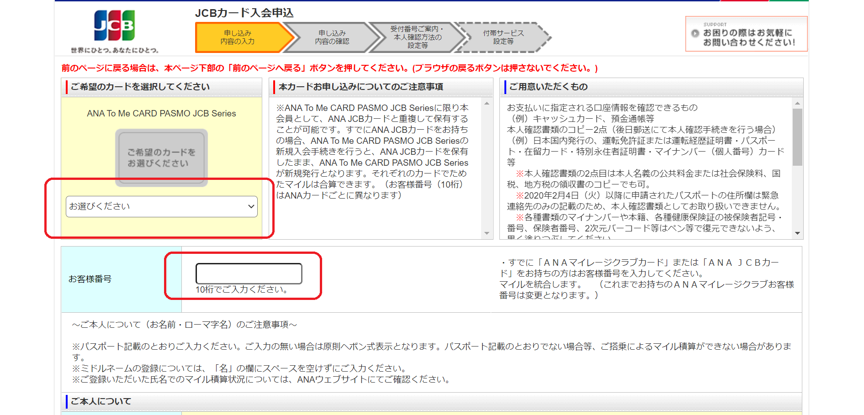This screenshot has width=864, height=415.
Task: Click the down arrow of 注意事項 scrollbar
Action: [x=487, y=233]
